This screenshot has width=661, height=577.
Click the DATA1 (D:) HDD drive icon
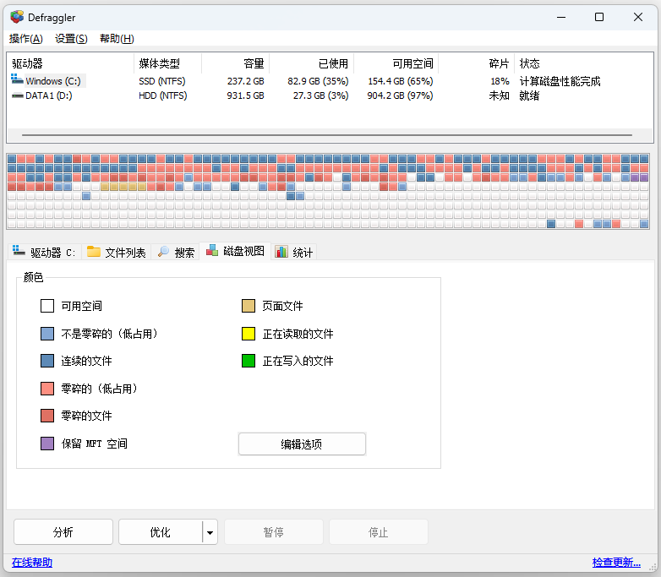pos(18,95)
